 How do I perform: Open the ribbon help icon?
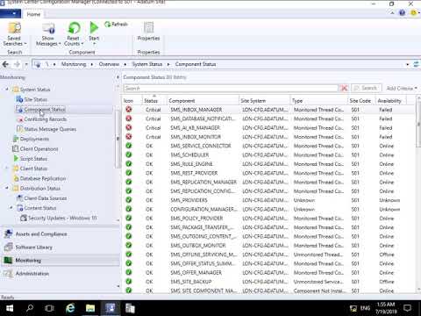pos(402,13)
